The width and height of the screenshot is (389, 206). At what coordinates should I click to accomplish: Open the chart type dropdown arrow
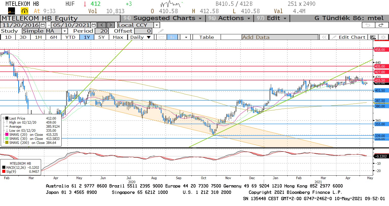(x=186, y=37)
